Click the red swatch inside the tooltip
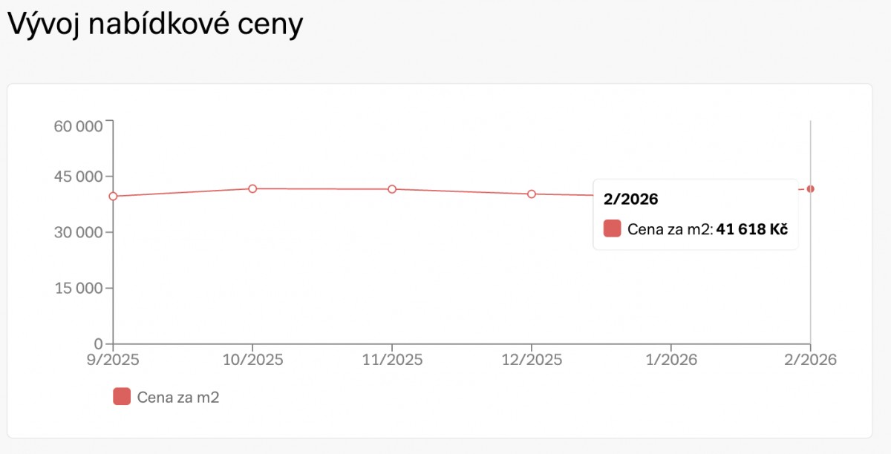The height and width of the screenshot is (454, 891). point(612,228)
